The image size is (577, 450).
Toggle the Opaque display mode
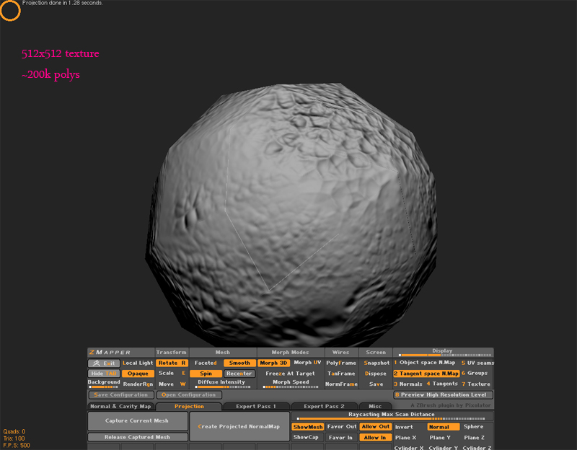(136, 374)
